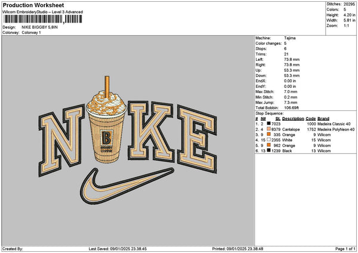Click the white thread color swatch
The height and width of the screenshot is (253, 358).
[x=268, y=140]
